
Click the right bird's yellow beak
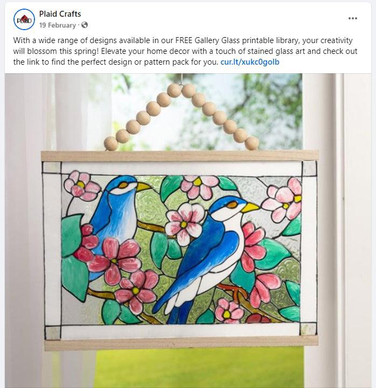click(250, 207)
